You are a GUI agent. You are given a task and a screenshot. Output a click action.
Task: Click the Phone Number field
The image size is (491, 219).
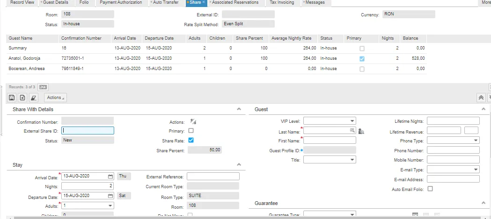point(453,150)
